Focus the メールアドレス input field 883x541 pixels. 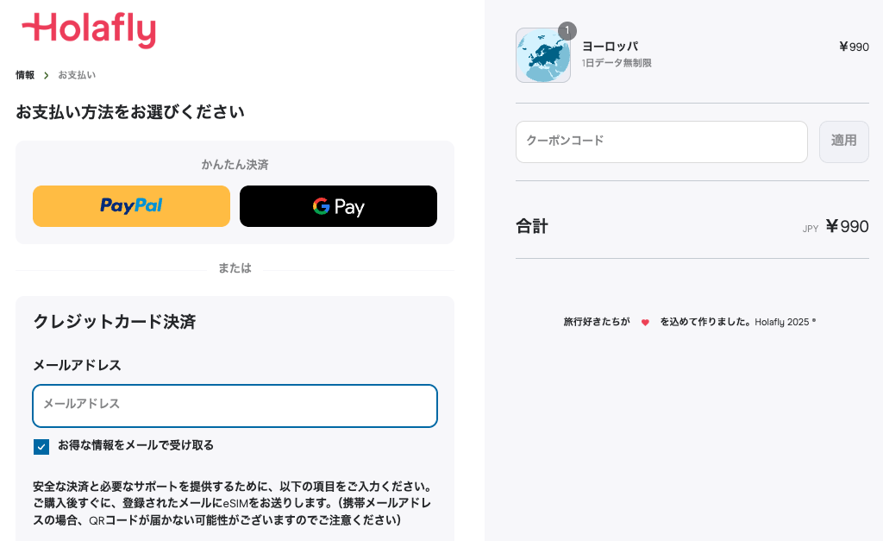coord(235,406)
